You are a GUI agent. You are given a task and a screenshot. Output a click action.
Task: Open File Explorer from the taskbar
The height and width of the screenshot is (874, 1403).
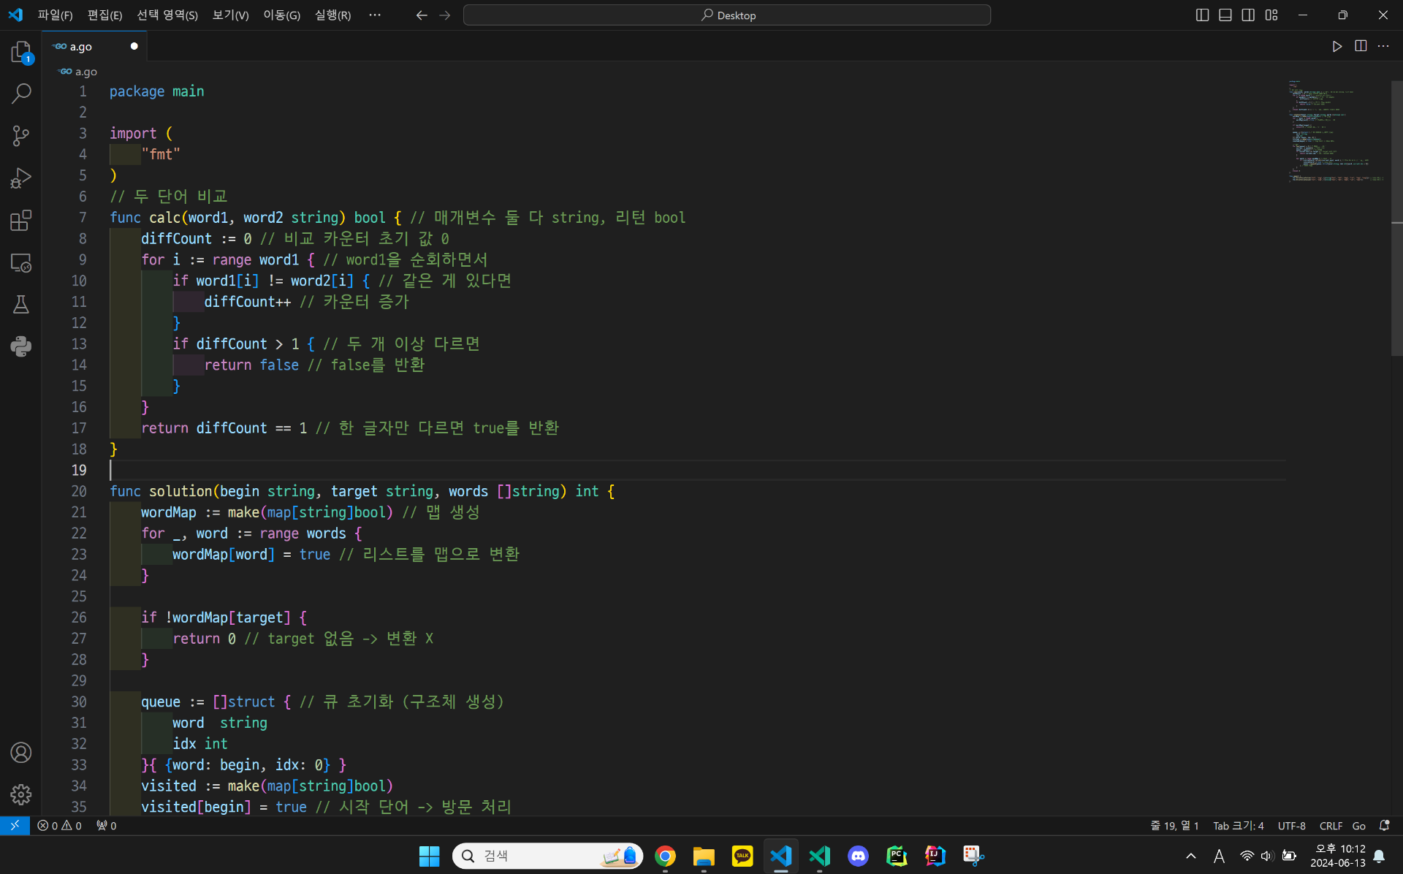[704, 856]
